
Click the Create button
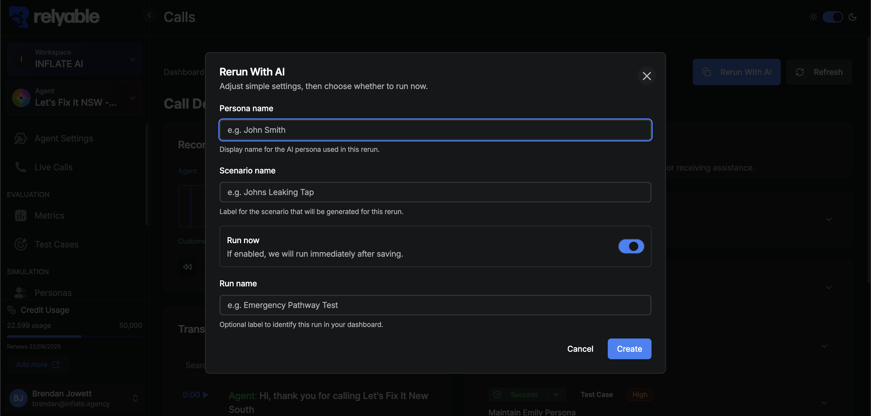[x=629, y=349]
